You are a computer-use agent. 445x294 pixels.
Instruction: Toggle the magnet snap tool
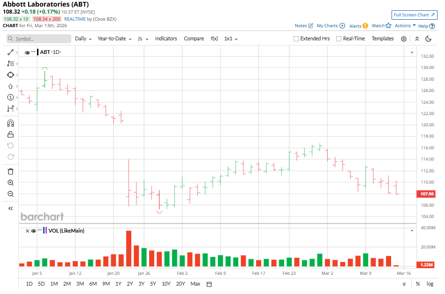point(10,123)
